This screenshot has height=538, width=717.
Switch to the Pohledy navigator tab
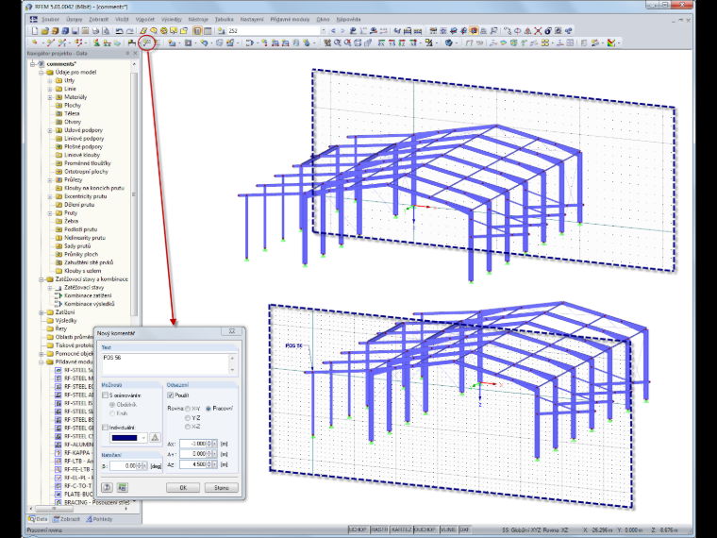pos(99,519)
